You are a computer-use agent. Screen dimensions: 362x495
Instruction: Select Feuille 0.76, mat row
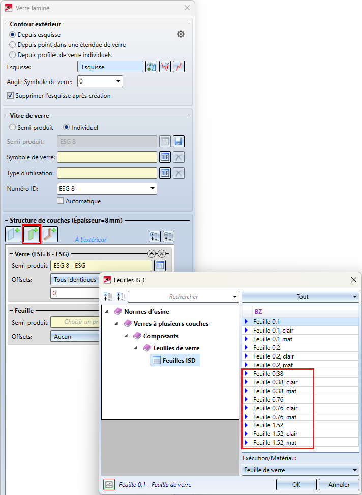click(300, 417)
